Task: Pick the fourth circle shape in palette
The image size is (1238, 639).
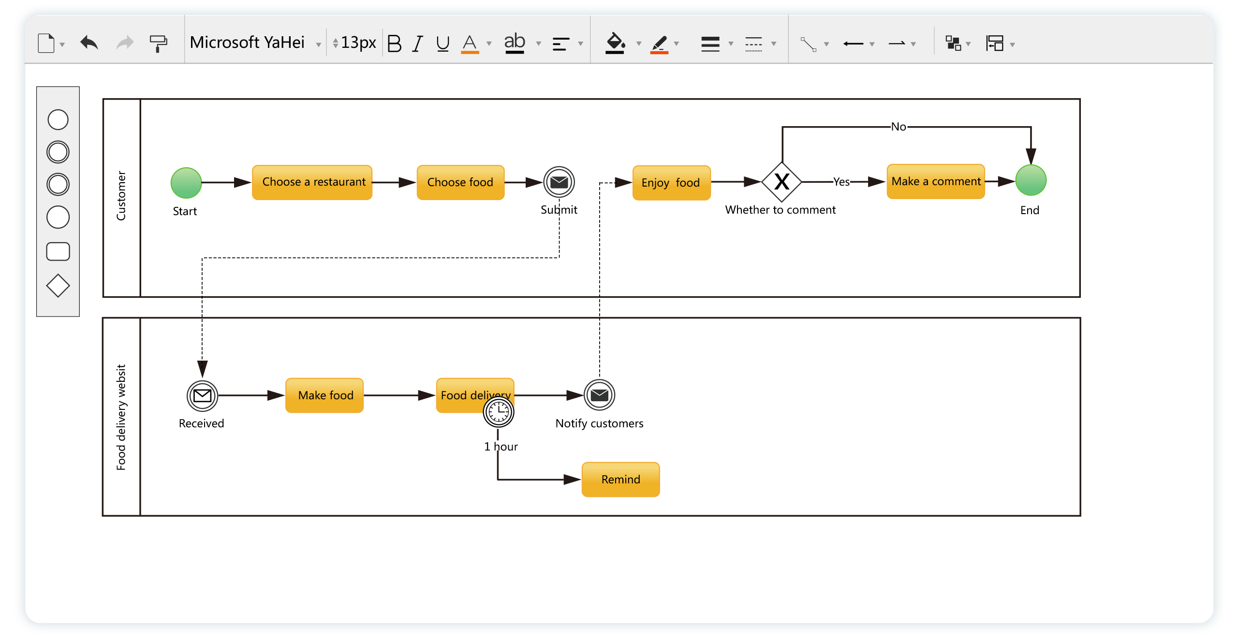Action: coord(58,217)
